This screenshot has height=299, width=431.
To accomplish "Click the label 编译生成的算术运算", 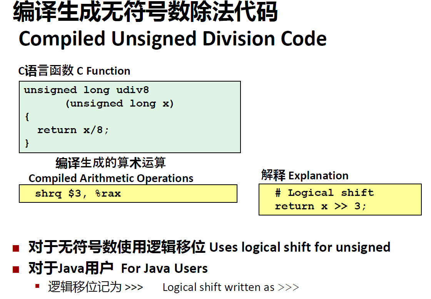I will [110, 163].
